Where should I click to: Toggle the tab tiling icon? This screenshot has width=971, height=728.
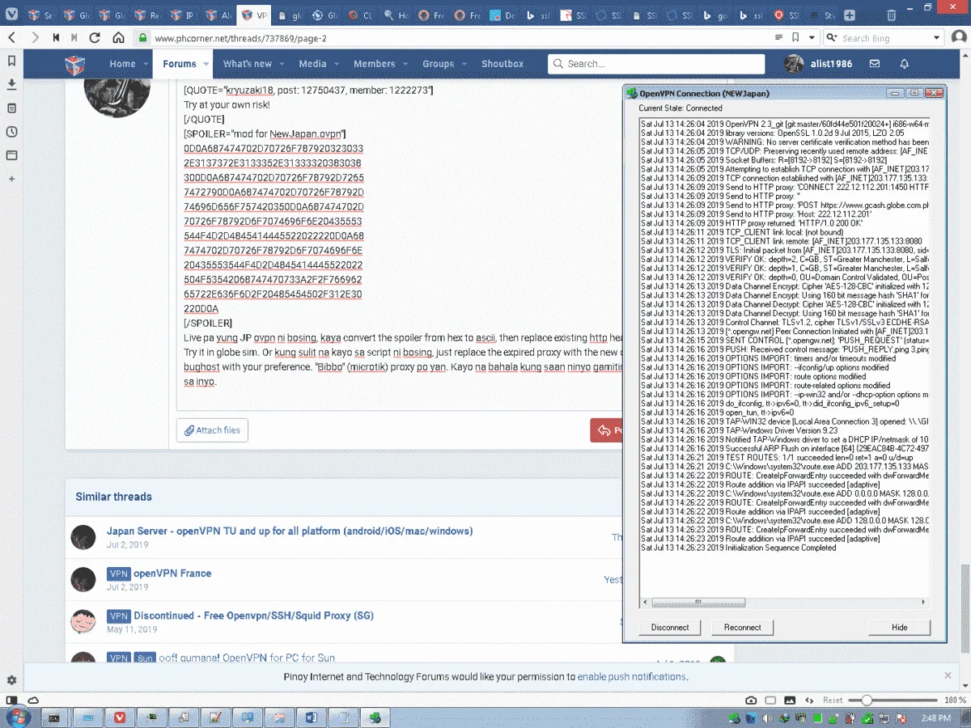coord(771,700)
